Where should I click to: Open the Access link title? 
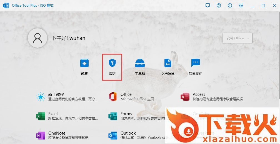click(x=199, y=94)
